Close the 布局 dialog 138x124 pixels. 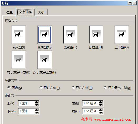tap(135, 3)
